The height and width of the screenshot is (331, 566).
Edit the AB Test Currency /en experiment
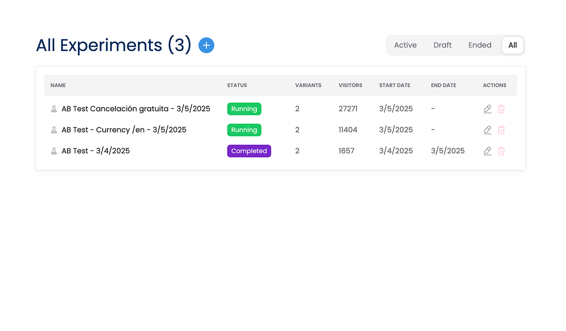click(488, 130)
